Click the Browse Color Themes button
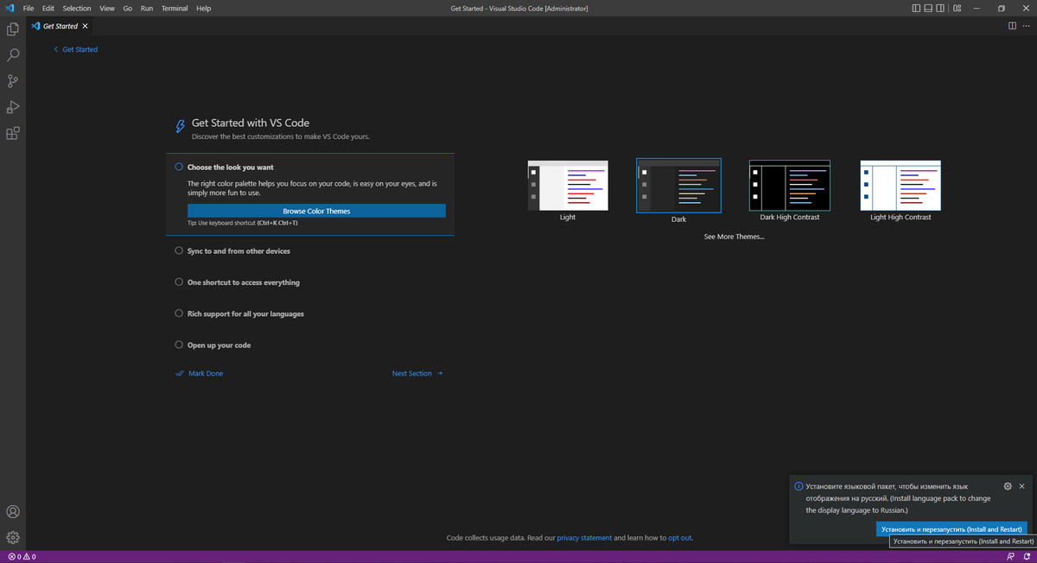The width and height of the screenshot is (1037, 563). (316, 211)
